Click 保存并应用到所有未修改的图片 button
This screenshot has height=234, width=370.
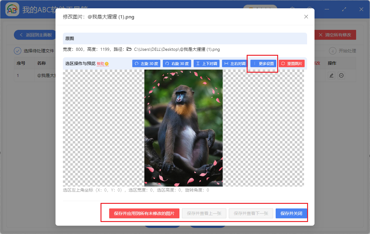[x=144, y=213]
